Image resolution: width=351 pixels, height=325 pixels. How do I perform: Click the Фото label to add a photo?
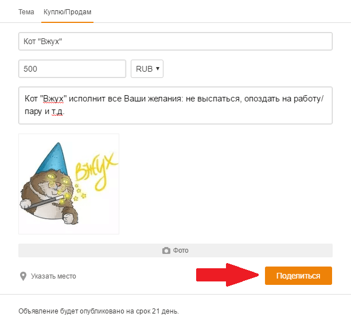coord(181,250)
